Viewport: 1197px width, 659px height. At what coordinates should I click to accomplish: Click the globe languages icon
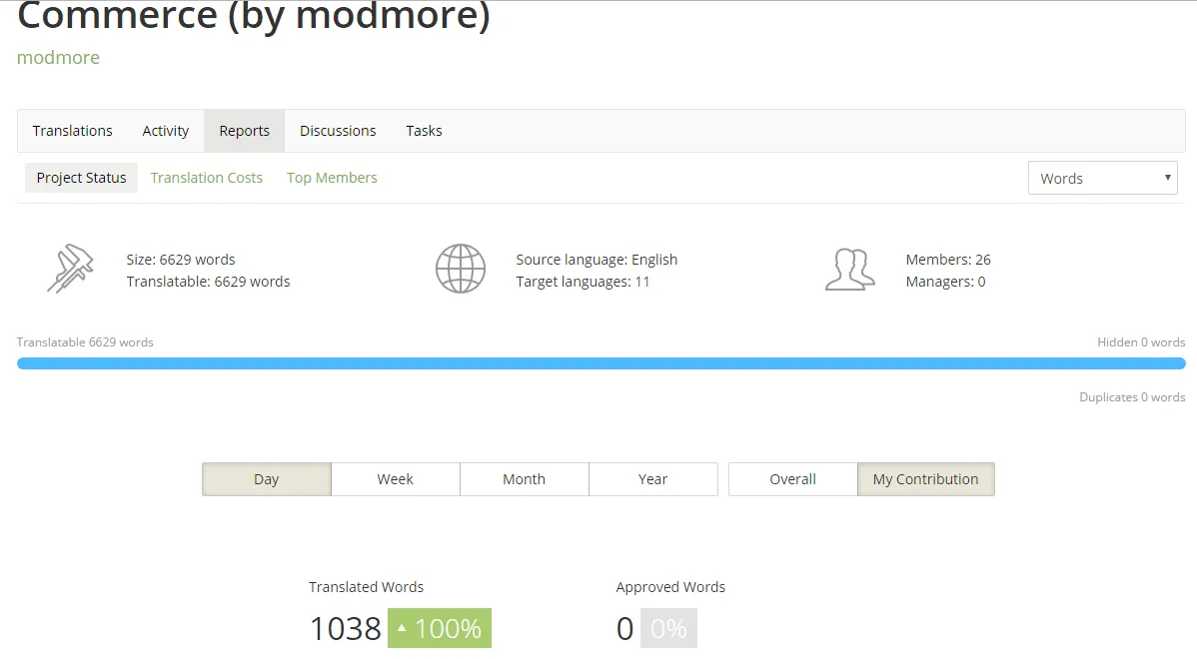pyautogui.click(x=461, y=269)
